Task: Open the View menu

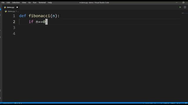Action: pos(24,3)
